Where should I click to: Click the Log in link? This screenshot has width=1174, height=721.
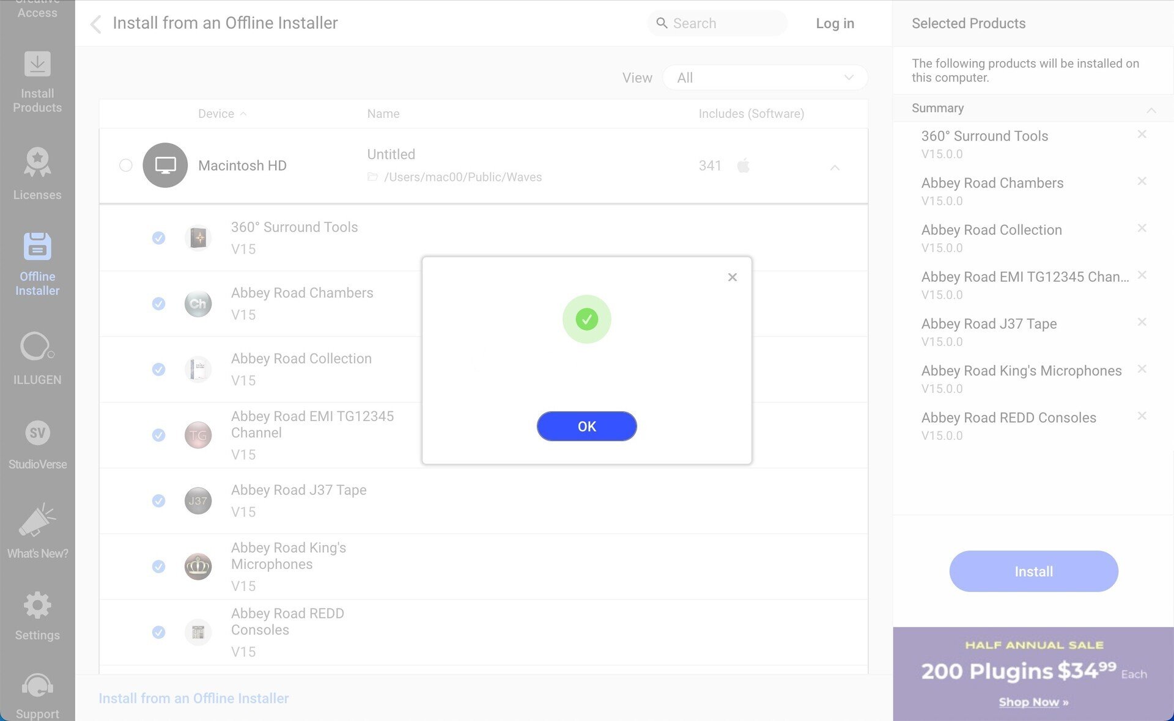[835, 23]
